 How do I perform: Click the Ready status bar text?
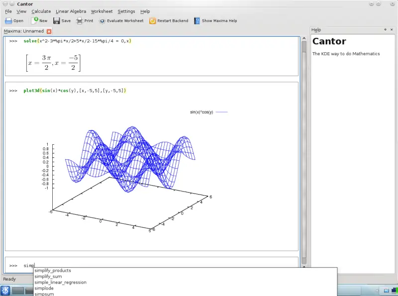(9, 279)
